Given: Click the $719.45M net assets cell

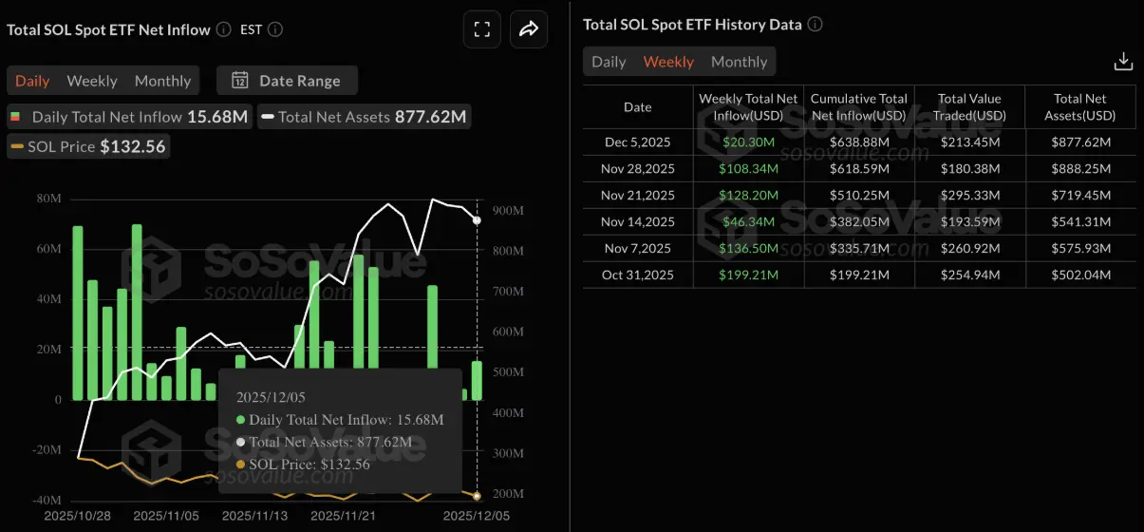Looking at the screenshot, I should click(x=1080, y=196).
